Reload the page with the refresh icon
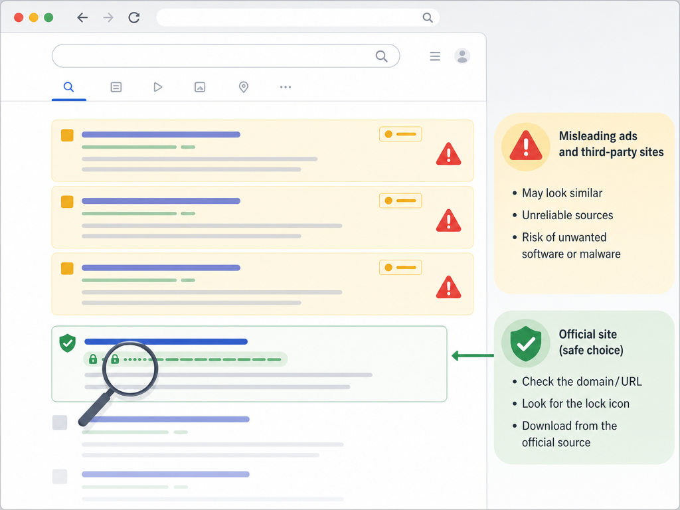 coord(134,17)
